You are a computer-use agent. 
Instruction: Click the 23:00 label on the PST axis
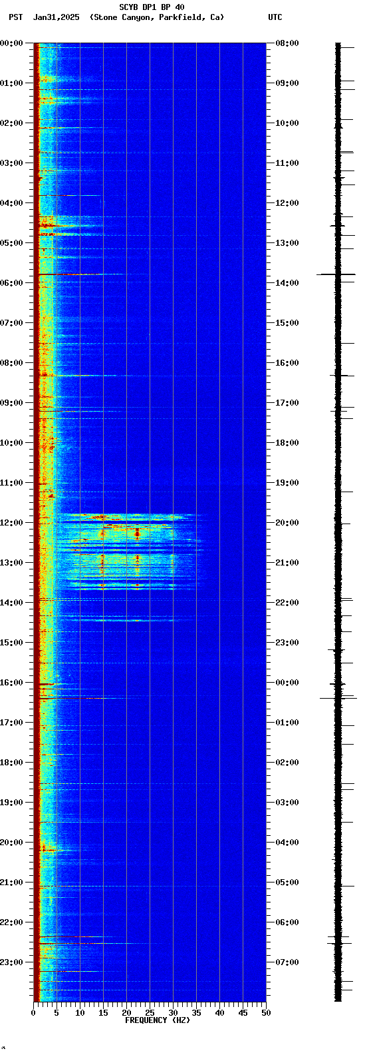tap(11, 962)
